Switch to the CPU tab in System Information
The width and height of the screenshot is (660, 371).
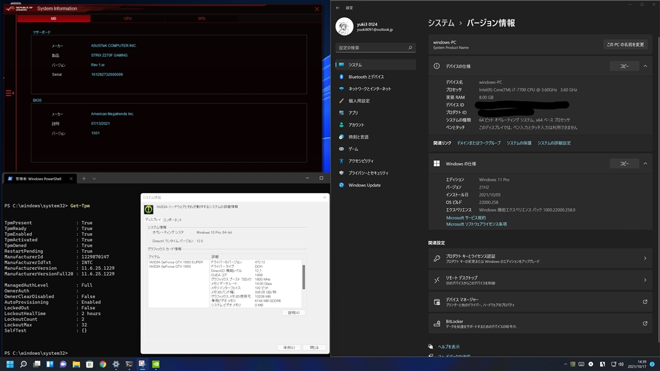coord(128,19)
